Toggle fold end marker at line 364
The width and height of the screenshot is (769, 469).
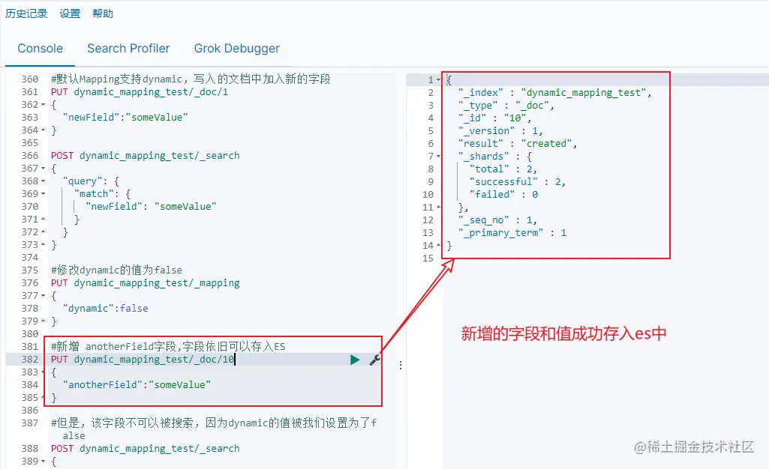click(44, 130)
